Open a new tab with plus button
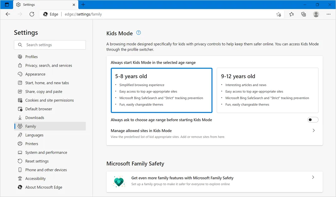The height and width of the screenshot is (197, 336). (83, 5)
